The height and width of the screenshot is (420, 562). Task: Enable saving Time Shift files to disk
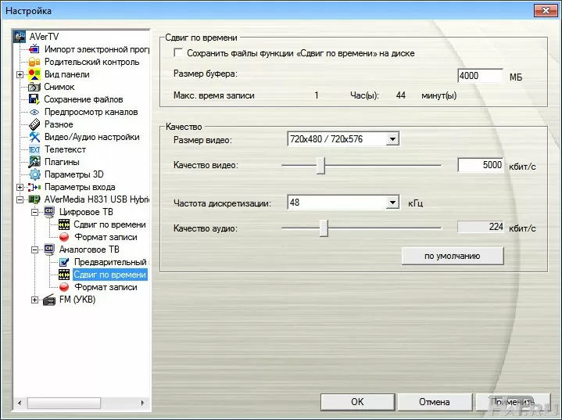(178, 53)
